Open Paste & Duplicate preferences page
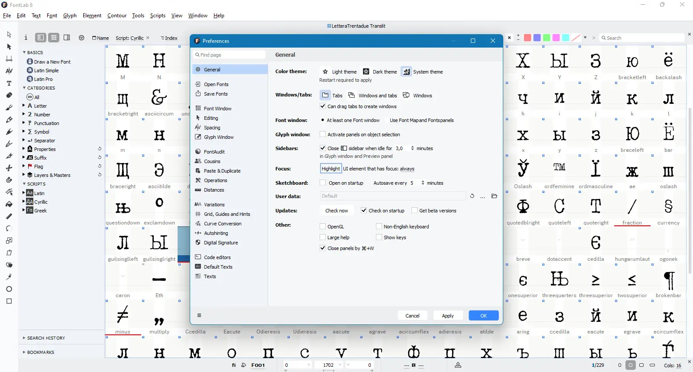The image size is (693, 372). (x=222, y=171)
